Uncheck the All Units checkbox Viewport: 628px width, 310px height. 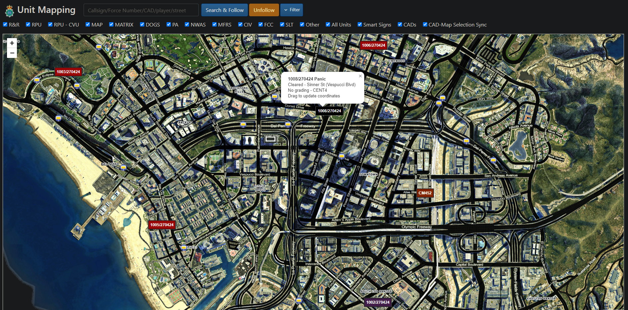[x=328, y=25]
